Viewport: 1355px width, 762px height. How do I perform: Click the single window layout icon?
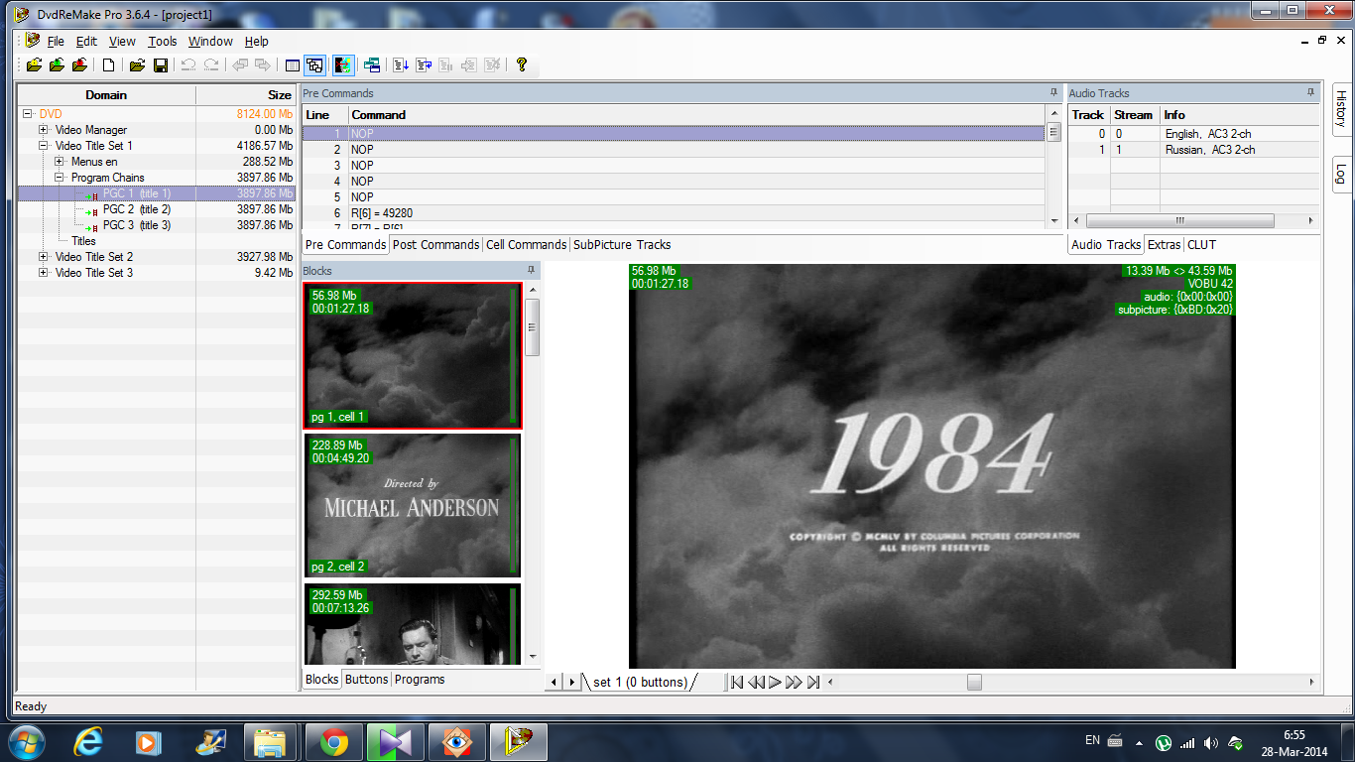tap(293, 65)
